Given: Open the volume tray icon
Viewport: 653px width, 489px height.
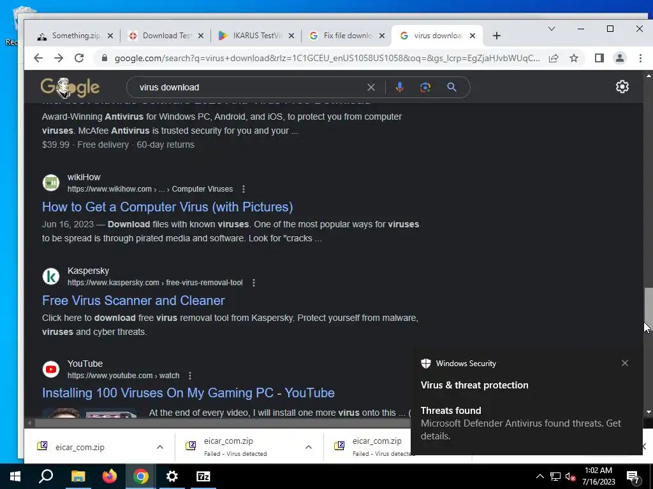Looking at the screenshot, I should (570, 477).
